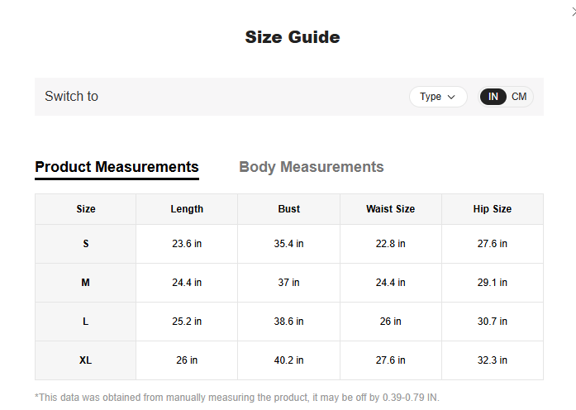Select the L size row label
This screenshot has height=410, width=576.
tap(86, 322)
